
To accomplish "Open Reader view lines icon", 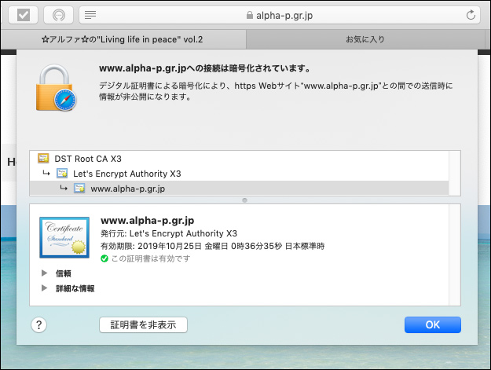I will point(90,15).
